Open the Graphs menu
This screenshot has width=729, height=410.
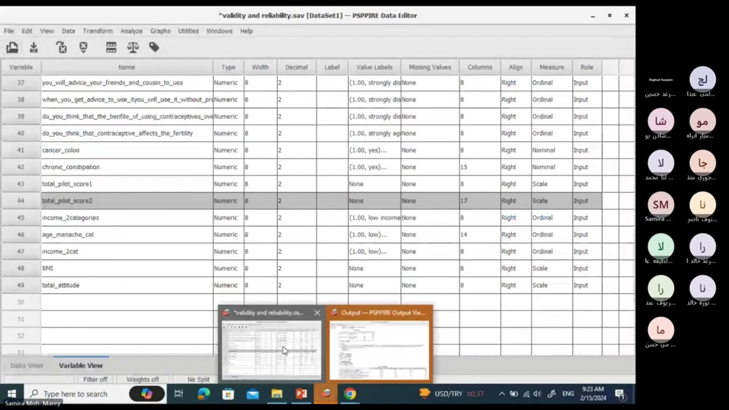coord(160,31)
